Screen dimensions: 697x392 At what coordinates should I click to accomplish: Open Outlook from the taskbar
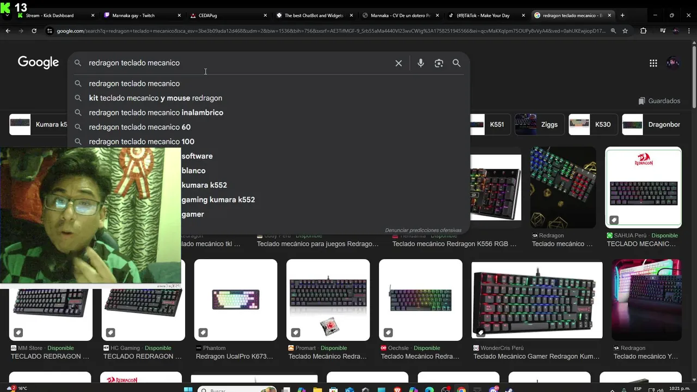[x=349, y=390]
